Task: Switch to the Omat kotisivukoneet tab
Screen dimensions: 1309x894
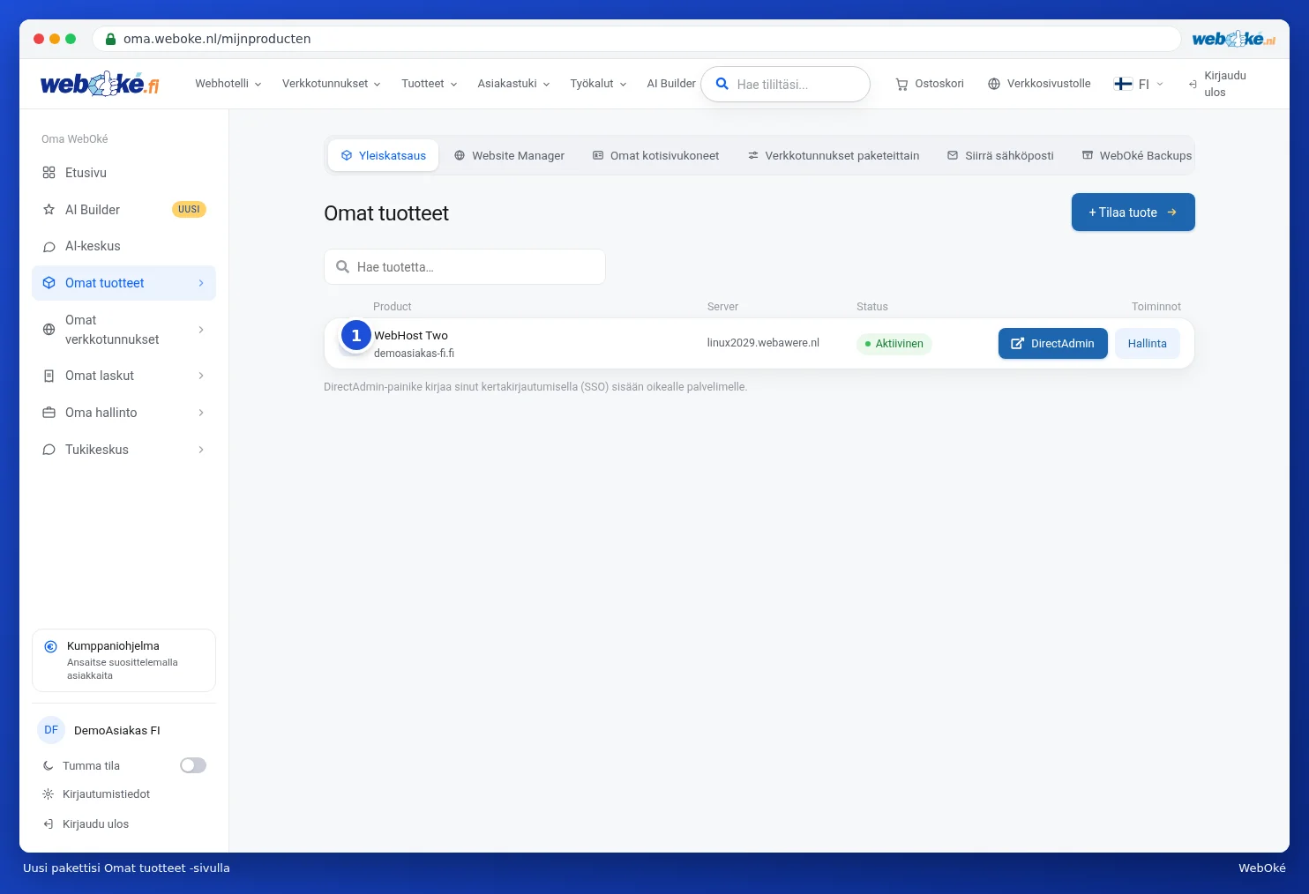Action: [655, 155]
